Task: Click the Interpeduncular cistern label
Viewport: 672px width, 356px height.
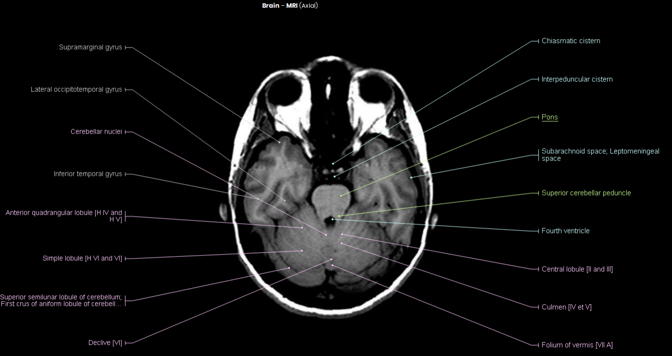Action: click(x=577, y=79)
